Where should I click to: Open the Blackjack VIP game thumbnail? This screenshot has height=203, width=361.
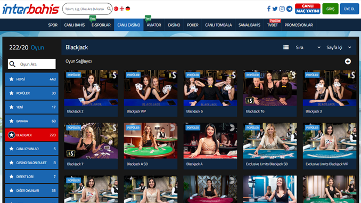(151, 93)
